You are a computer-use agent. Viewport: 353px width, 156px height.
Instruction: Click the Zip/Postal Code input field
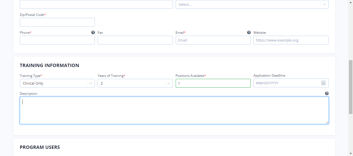[x=57, y=22]
